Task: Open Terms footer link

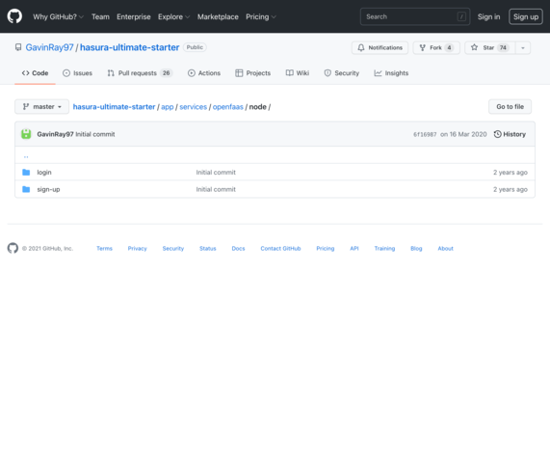Action: click(x=105, y=248)
